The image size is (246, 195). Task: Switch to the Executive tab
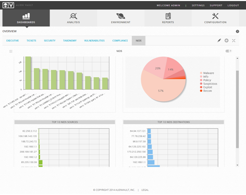[13, 41]
